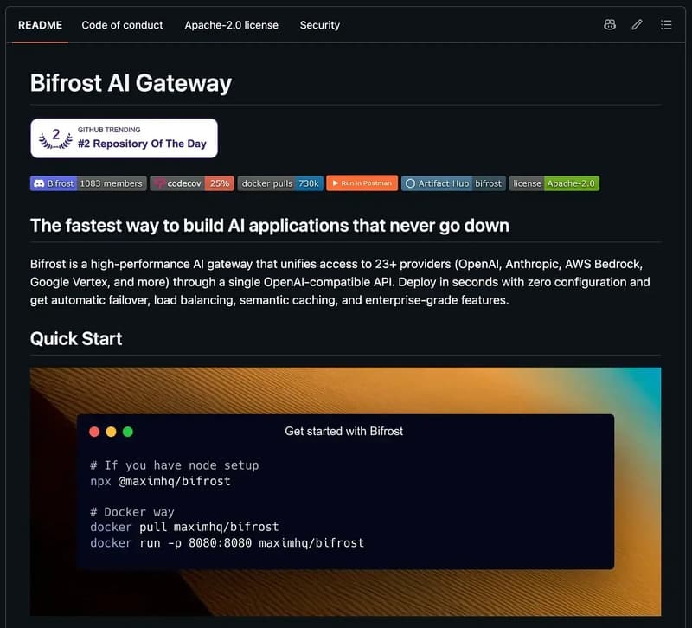Click the Artifact Hub hexagon logo
This screenshot has height=628, width=692.
click(x=410, y=183)
